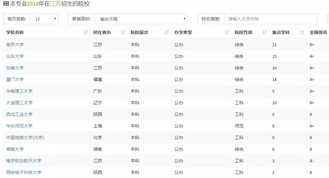Click the 所在省市 header text
Viewport: 329px width, 178px height.
pos(102,32)
